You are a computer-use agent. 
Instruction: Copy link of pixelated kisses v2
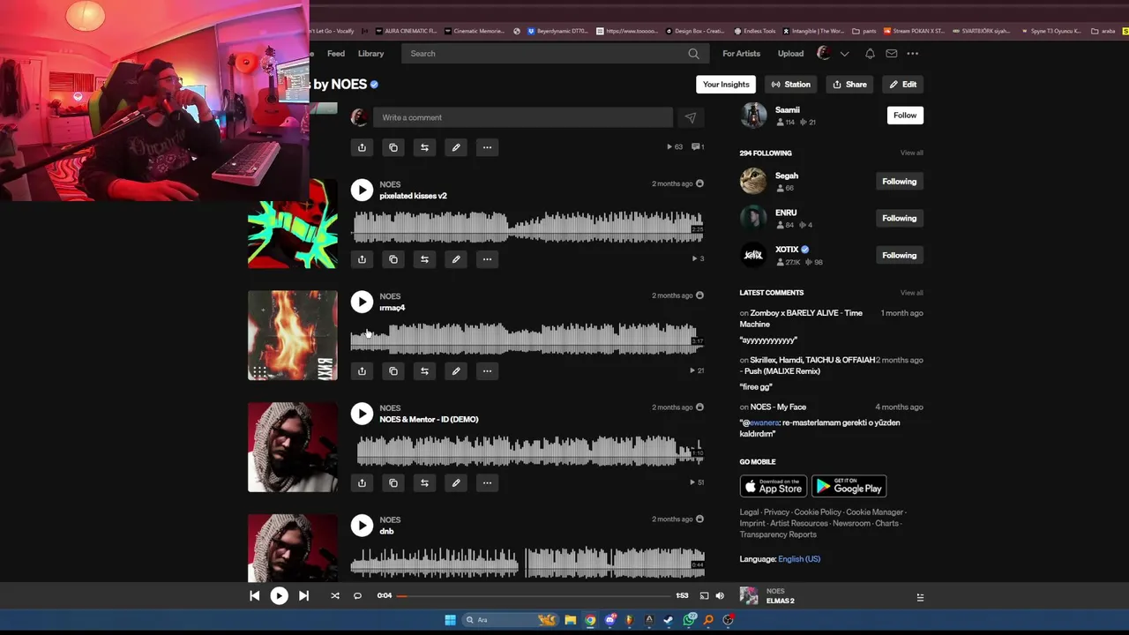point(393,259)
